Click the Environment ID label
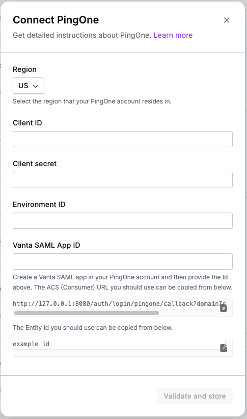The width and height of the screenshot is (247, 419). tap(39, 204)
